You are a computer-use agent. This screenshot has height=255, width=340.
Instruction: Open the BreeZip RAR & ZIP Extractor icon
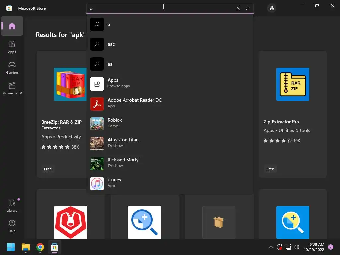point(70,84)
